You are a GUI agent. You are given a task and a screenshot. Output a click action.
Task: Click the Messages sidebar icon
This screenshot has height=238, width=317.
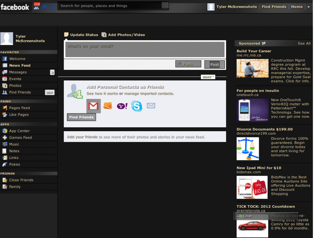coord(5,72)
